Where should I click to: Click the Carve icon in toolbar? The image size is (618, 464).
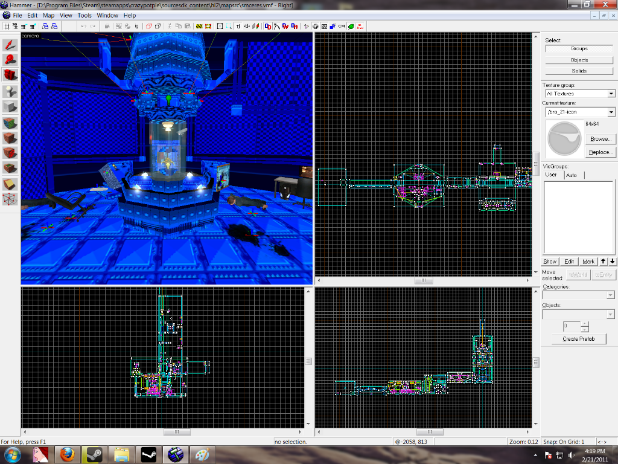[107, 27]
